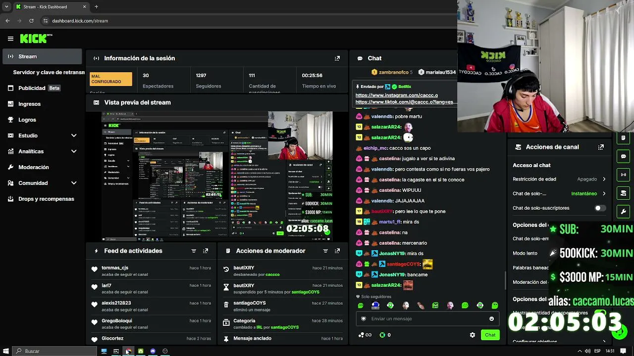634x356 pixels.
Task: Pop out the Acciones de canal panel
Action: point(601,147)
